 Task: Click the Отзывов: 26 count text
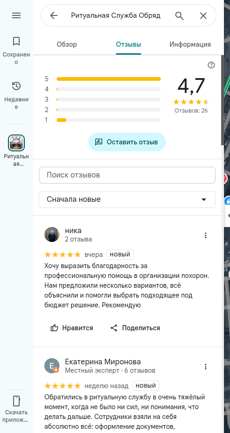click(191, 111)
